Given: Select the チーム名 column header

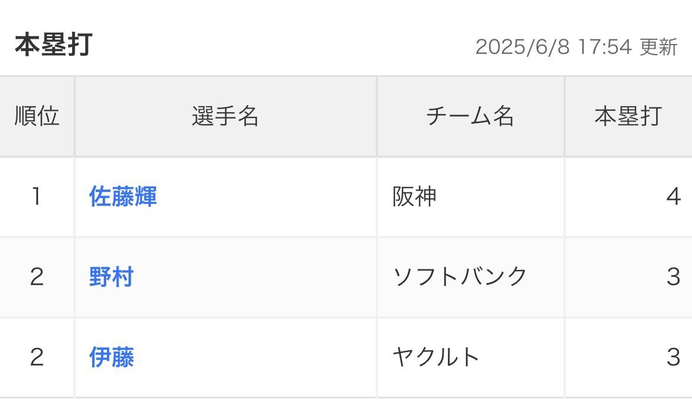Looking at the screenshot, I should [x=471, y=116].
